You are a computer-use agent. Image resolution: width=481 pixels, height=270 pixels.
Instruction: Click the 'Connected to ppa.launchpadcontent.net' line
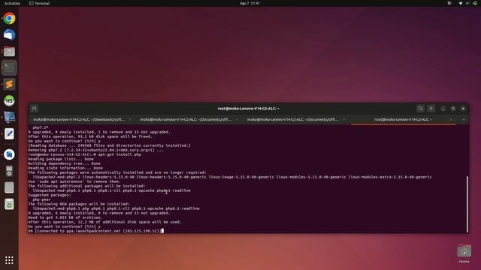click(95, 231)
